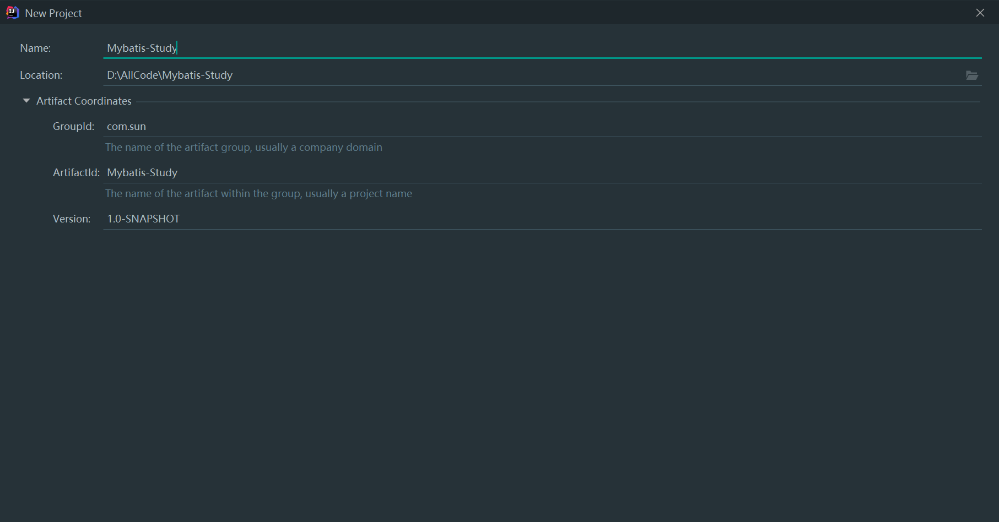Click the hint 'usually a project name'
The width and height of the screenshot is (999, 522).
point(359,193)
